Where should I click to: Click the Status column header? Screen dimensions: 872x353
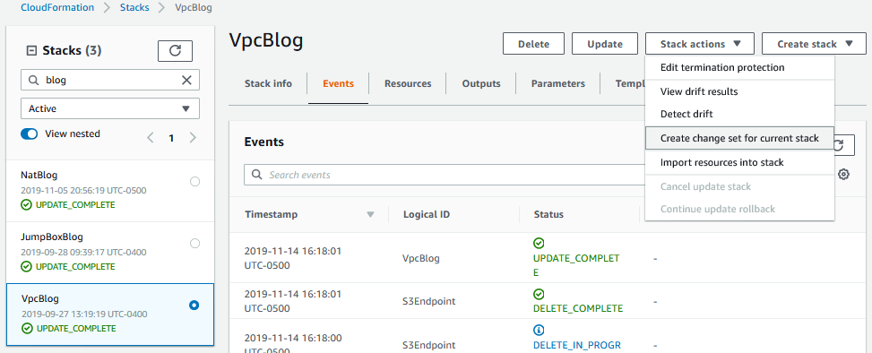point(548,214)
